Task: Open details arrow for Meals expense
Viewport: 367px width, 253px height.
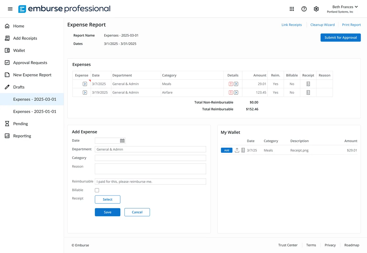Action: pyautogui.click(x=236, y=84)
